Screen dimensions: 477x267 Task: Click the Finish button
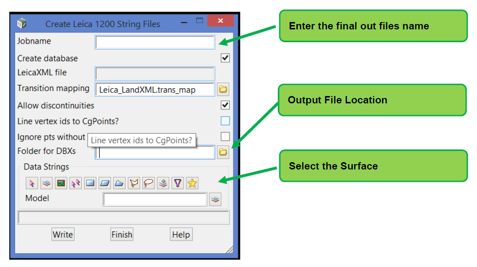click(x=122, y=234)
